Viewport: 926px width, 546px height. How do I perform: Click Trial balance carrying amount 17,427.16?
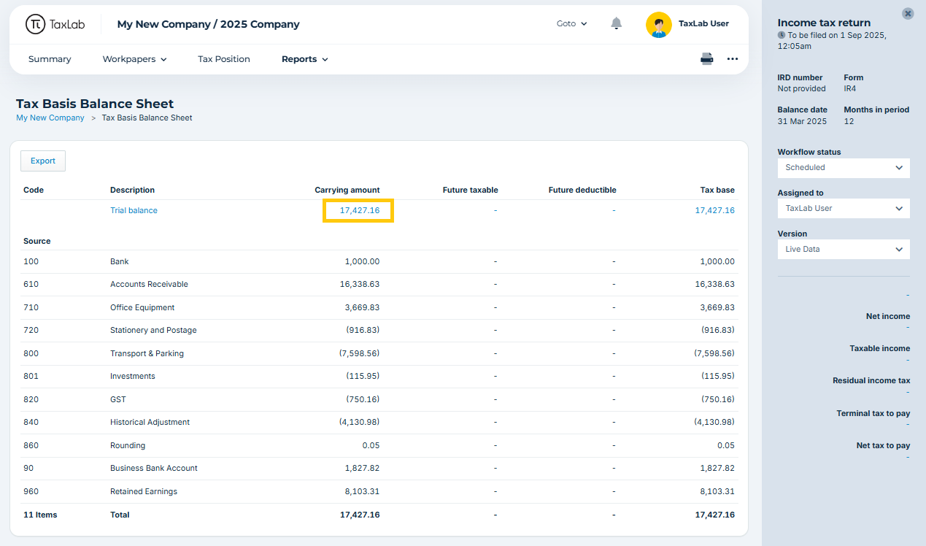click(360, 210)
